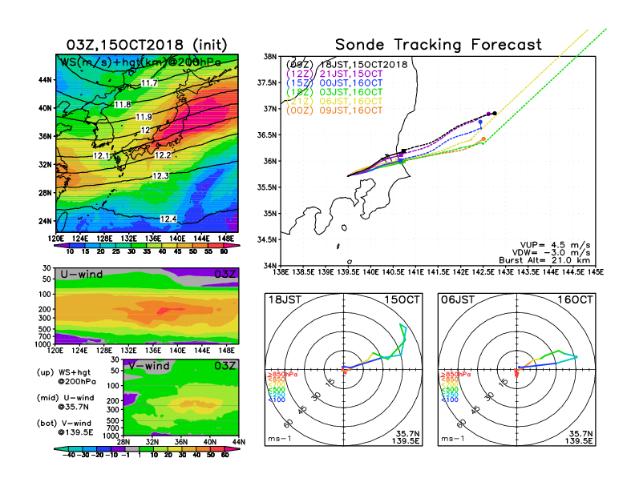Select the orange "(00Z) 09JST,16OCT" legend entry
Image resolution: width=635 pixels, height=490 pixels.
(x=334, y=110)
